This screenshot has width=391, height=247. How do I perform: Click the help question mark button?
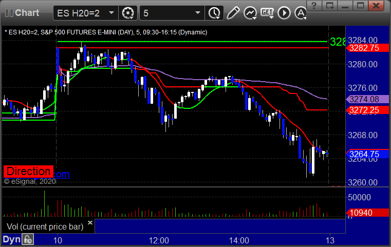click(x=314, y=6)
